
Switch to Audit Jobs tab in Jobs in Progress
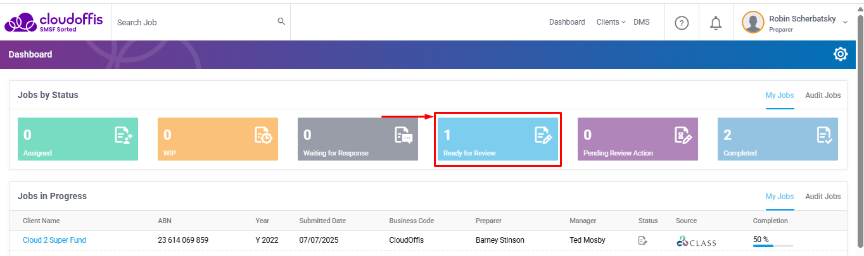pos(823,197)
